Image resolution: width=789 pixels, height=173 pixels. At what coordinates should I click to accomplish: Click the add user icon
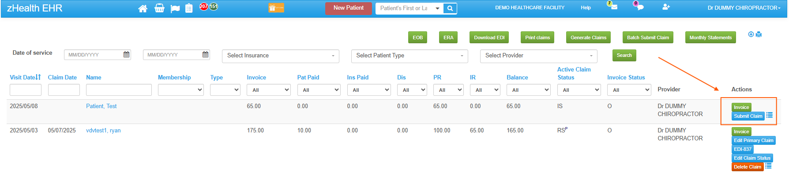tap(666, 7)
